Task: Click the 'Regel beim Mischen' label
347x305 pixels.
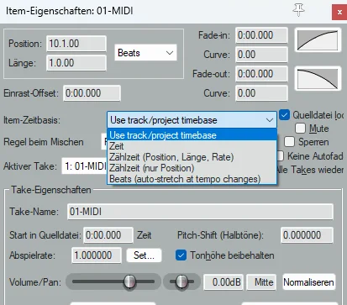Action: click(x=44, y=142)
